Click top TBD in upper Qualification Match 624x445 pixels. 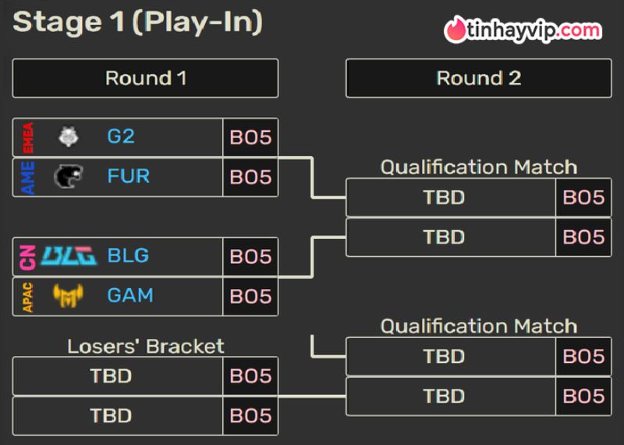pyautogui.click(x=444, y=198)
